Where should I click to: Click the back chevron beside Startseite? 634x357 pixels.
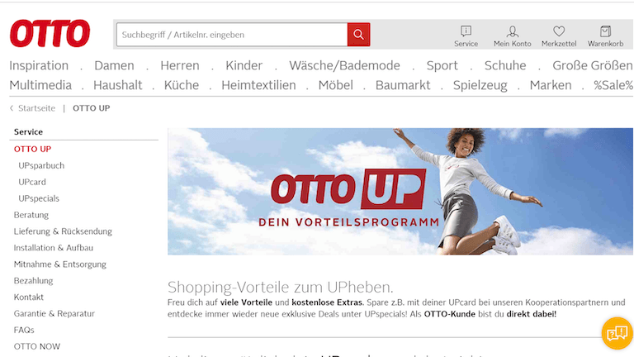tap(12, 108)
